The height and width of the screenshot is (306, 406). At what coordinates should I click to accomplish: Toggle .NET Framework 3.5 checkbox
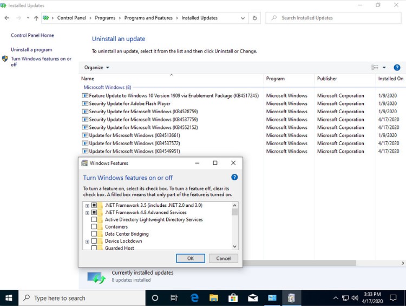pyautogui.click(x=94, y=205)
